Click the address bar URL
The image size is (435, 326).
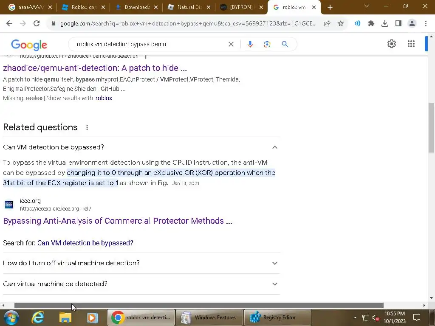pos(188,24)
